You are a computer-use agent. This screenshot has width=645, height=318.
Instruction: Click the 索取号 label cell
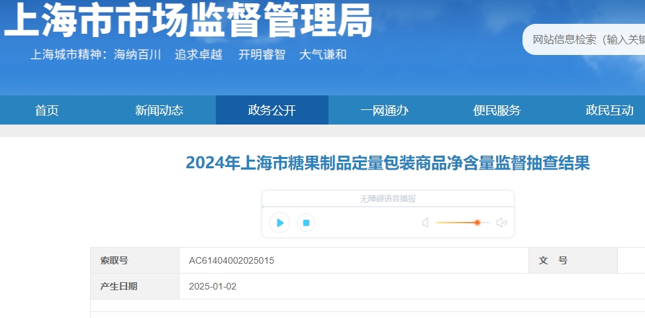(x=115, y=261)
